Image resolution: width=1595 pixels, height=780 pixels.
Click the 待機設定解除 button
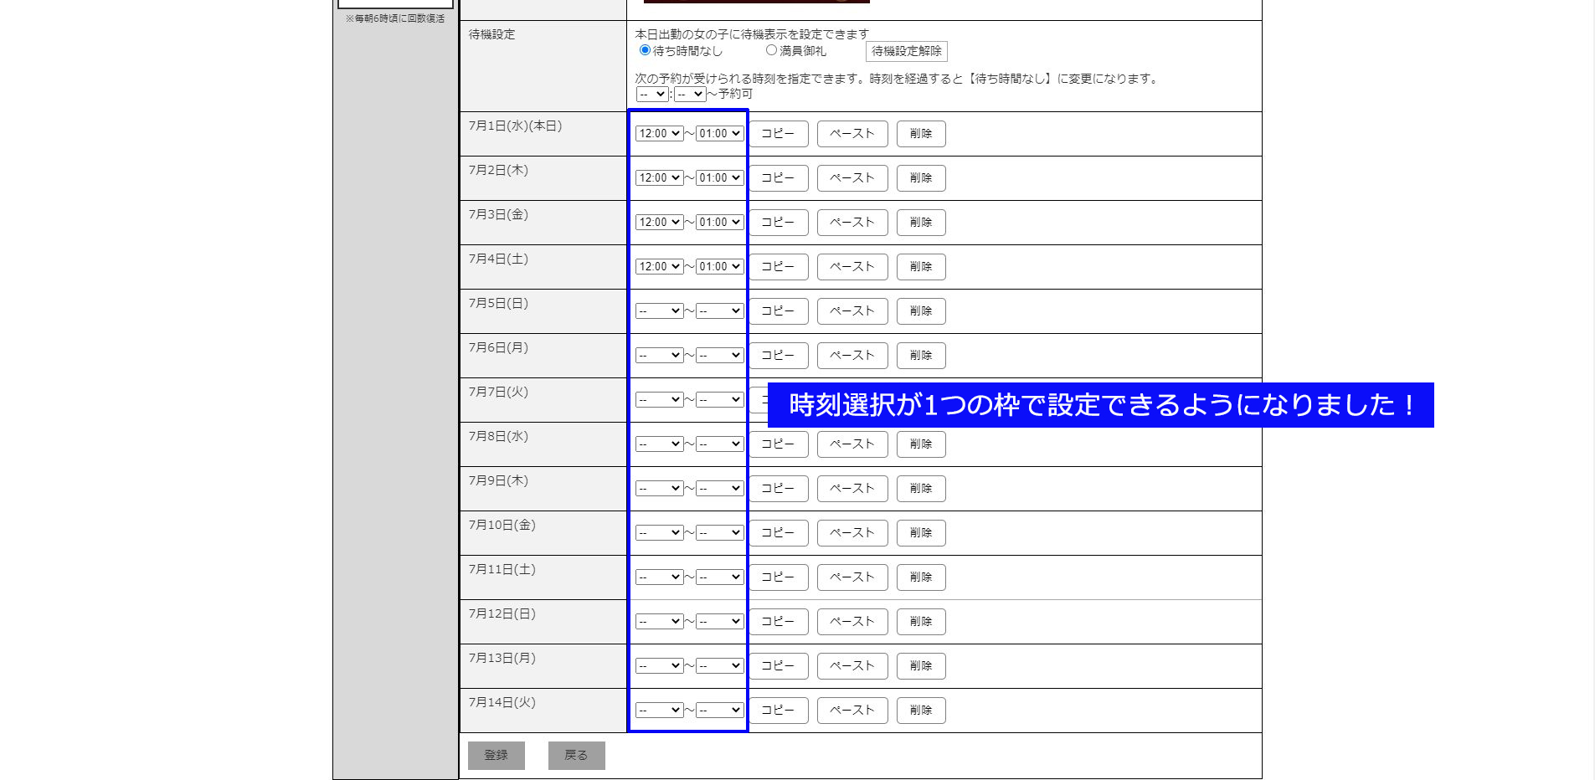point(908,51)
